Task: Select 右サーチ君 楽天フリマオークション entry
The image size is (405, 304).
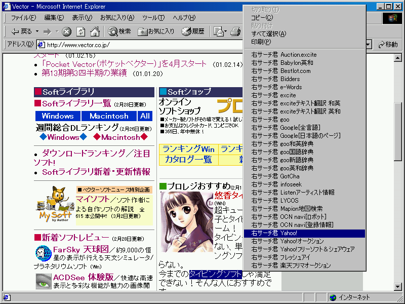Action: [305, 265]
